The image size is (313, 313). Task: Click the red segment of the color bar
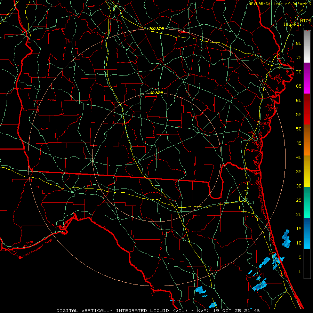(x=307, y=109)
